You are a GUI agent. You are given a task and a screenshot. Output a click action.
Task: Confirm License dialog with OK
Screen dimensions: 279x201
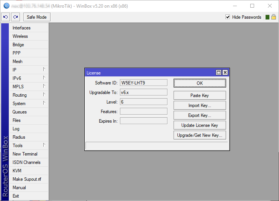[x=200, y=83]
